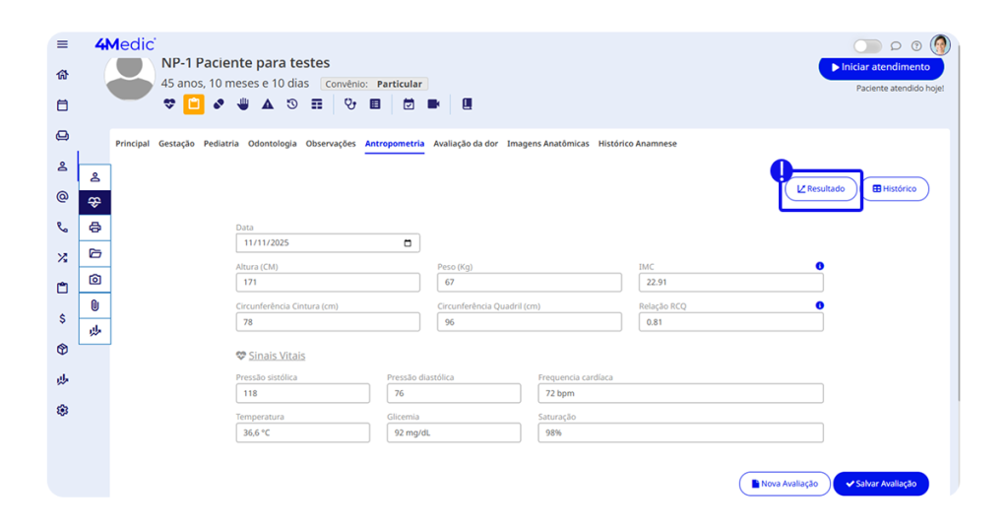The height and width of the screenshot is (530, 1008).
Task: Click the Peso (Kg) input field
Action: pos(529,283)
